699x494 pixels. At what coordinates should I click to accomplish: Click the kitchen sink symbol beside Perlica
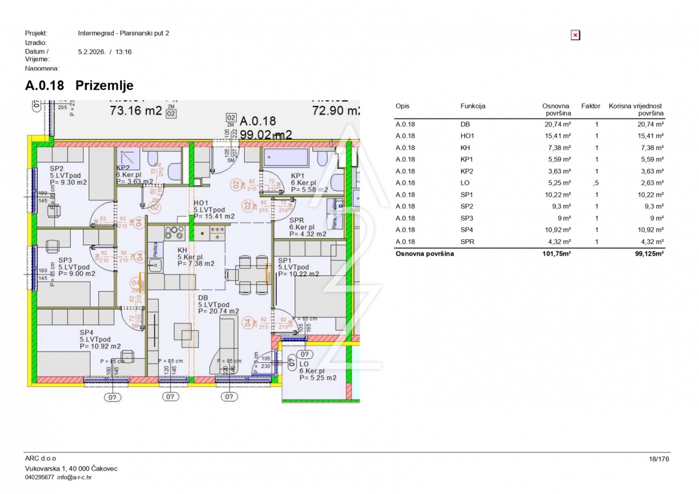click(x=155, y=266)
